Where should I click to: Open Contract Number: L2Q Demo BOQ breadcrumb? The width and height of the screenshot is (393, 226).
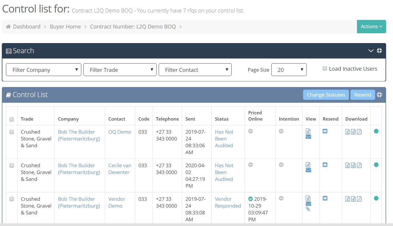click(133, 26)
